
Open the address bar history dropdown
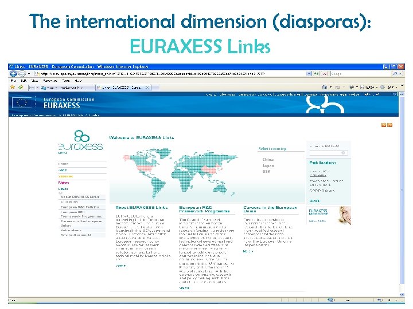coord(309,74)
